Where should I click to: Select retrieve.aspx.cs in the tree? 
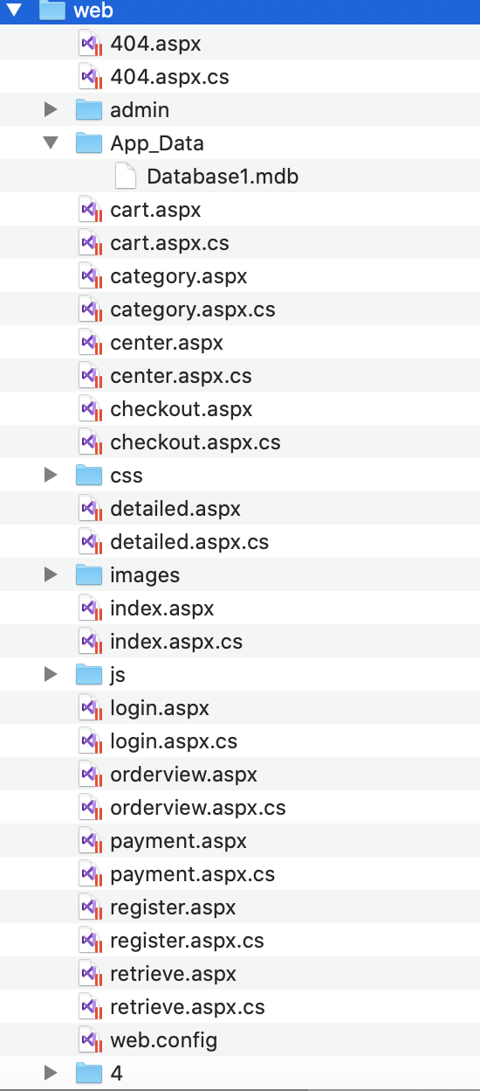187,1007
